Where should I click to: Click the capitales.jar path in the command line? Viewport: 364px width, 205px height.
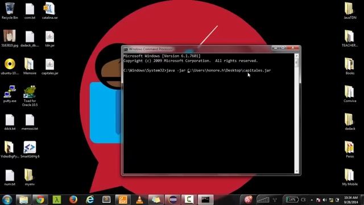click(x=229, y=70)
